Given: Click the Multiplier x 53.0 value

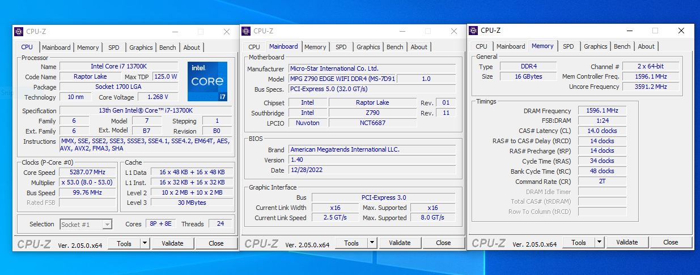Looking at the screenshot, I should (88, 183).
